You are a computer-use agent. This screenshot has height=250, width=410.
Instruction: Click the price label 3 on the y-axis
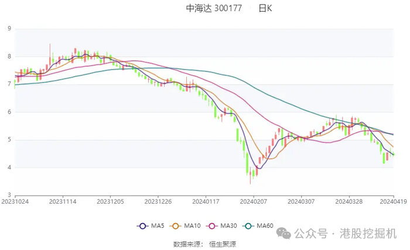9,195
